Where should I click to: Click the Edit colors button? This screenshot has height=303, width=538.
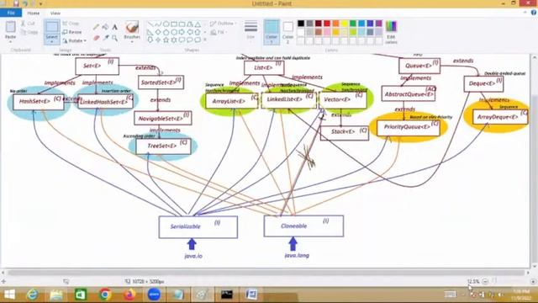click(391, 32)
